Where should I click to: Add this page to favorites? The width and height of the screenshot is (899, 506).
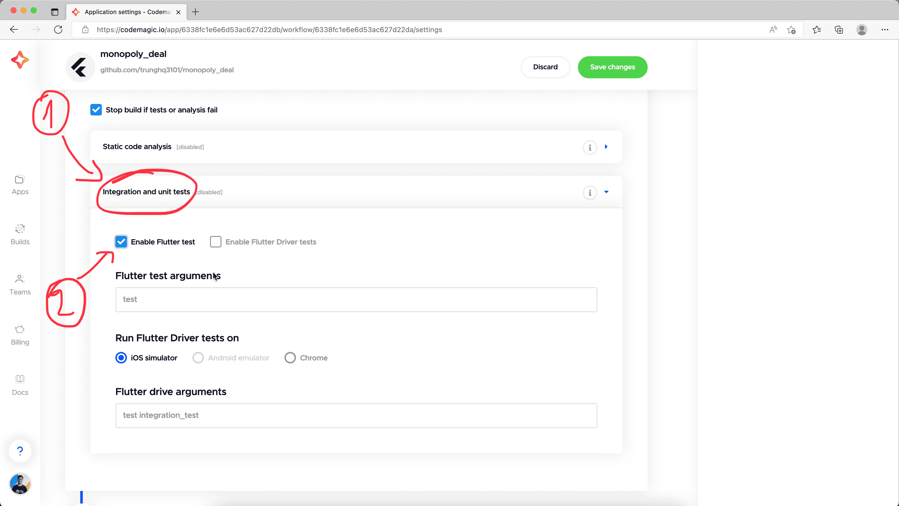[791, 30]
